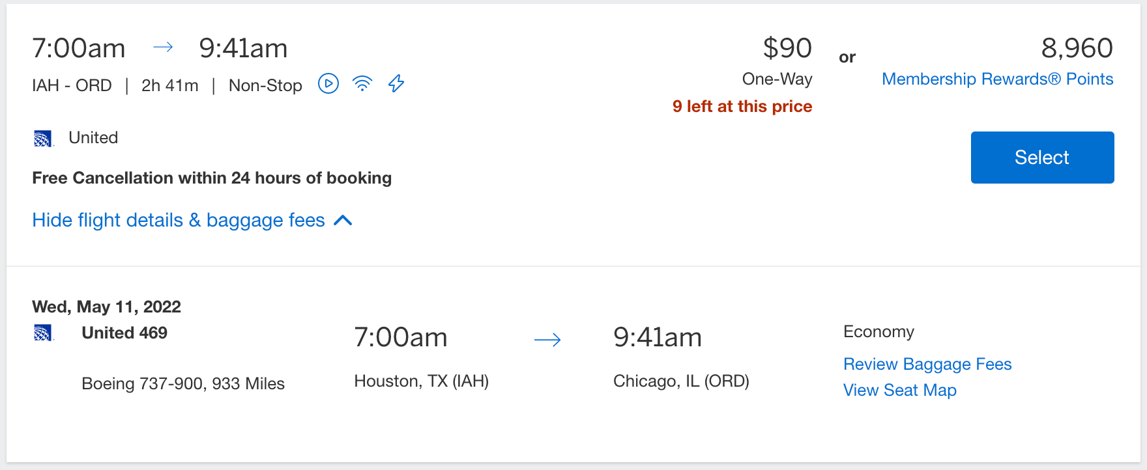Click the arrow between Houston and Chicago times
Image resolution: width=1147 pixels, height=470 pixels.
tap(547, 339)
